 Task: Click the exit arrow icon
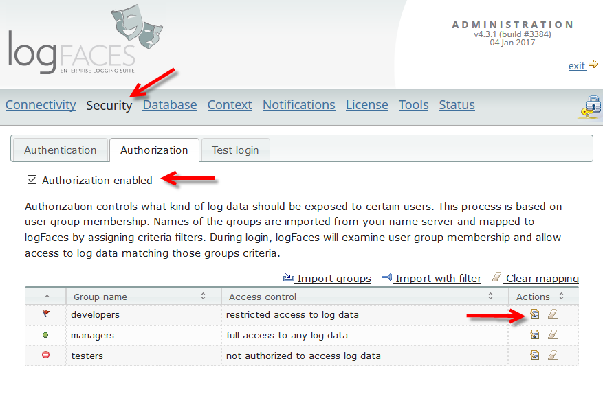point(593,64)
